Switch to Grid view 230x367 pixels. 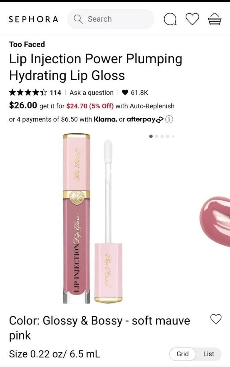click(183, 354)
